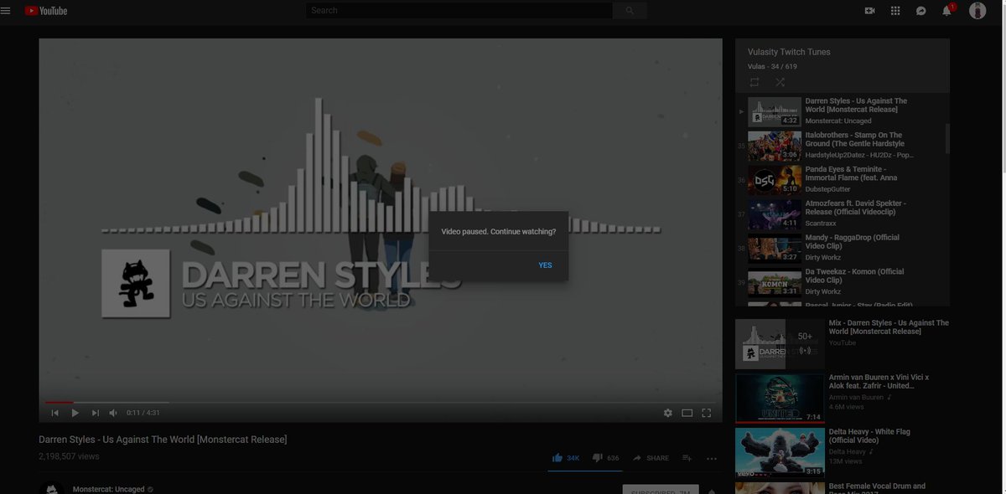Click the Monstercat: Uncaged channel avatar
1006x494 pixels.
[x=51, y=488]
